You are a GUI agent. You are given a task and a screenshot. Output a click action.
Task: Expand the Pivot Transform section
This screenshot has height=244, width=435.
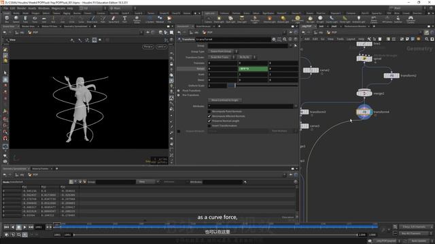click(179, 90)
